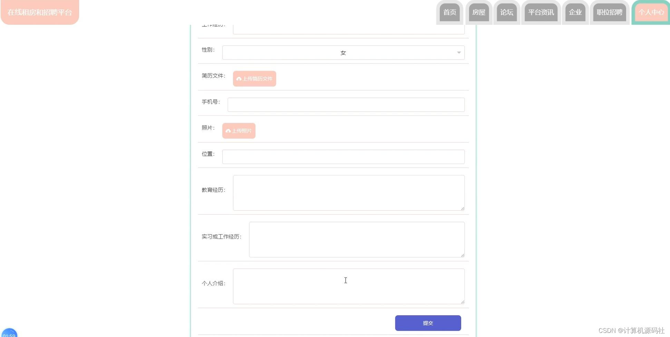Click the 性别 field label
Image resolution: width=670 pixels, height=337 pixels.
tap(208, 50)
